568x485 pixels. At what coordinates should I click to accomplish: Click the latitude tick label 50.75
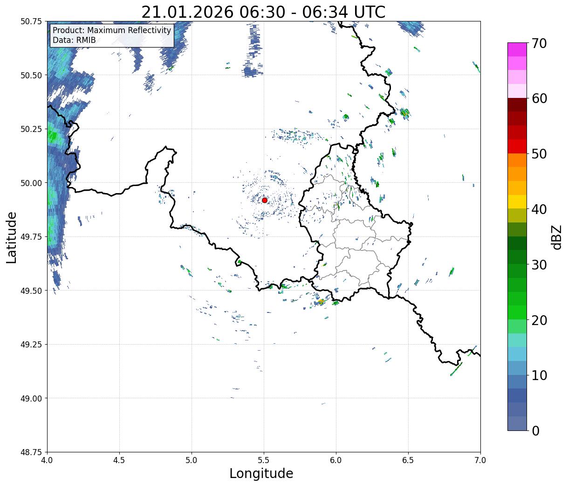click(x=31, y=21)
